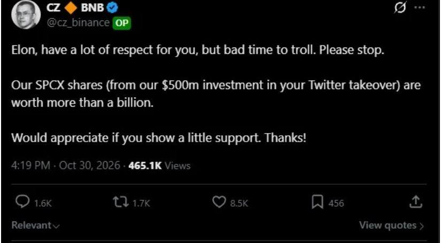Click the CZ display name

pyautogui.click(x=53, y=8)
